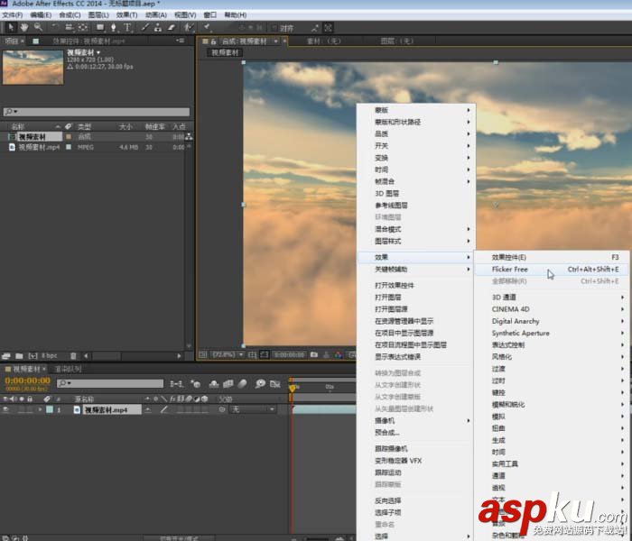
Task: Click the timeline current time 0:00:00:00
Action: pos(25,381)
